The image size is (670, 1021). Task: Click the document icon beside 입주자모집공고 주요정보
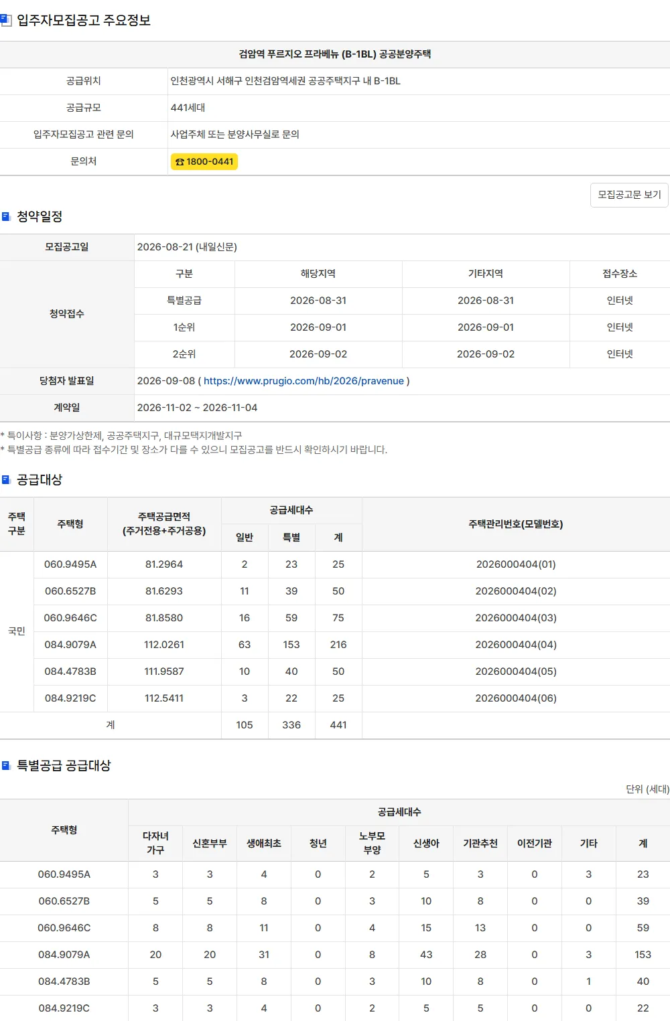6,20
